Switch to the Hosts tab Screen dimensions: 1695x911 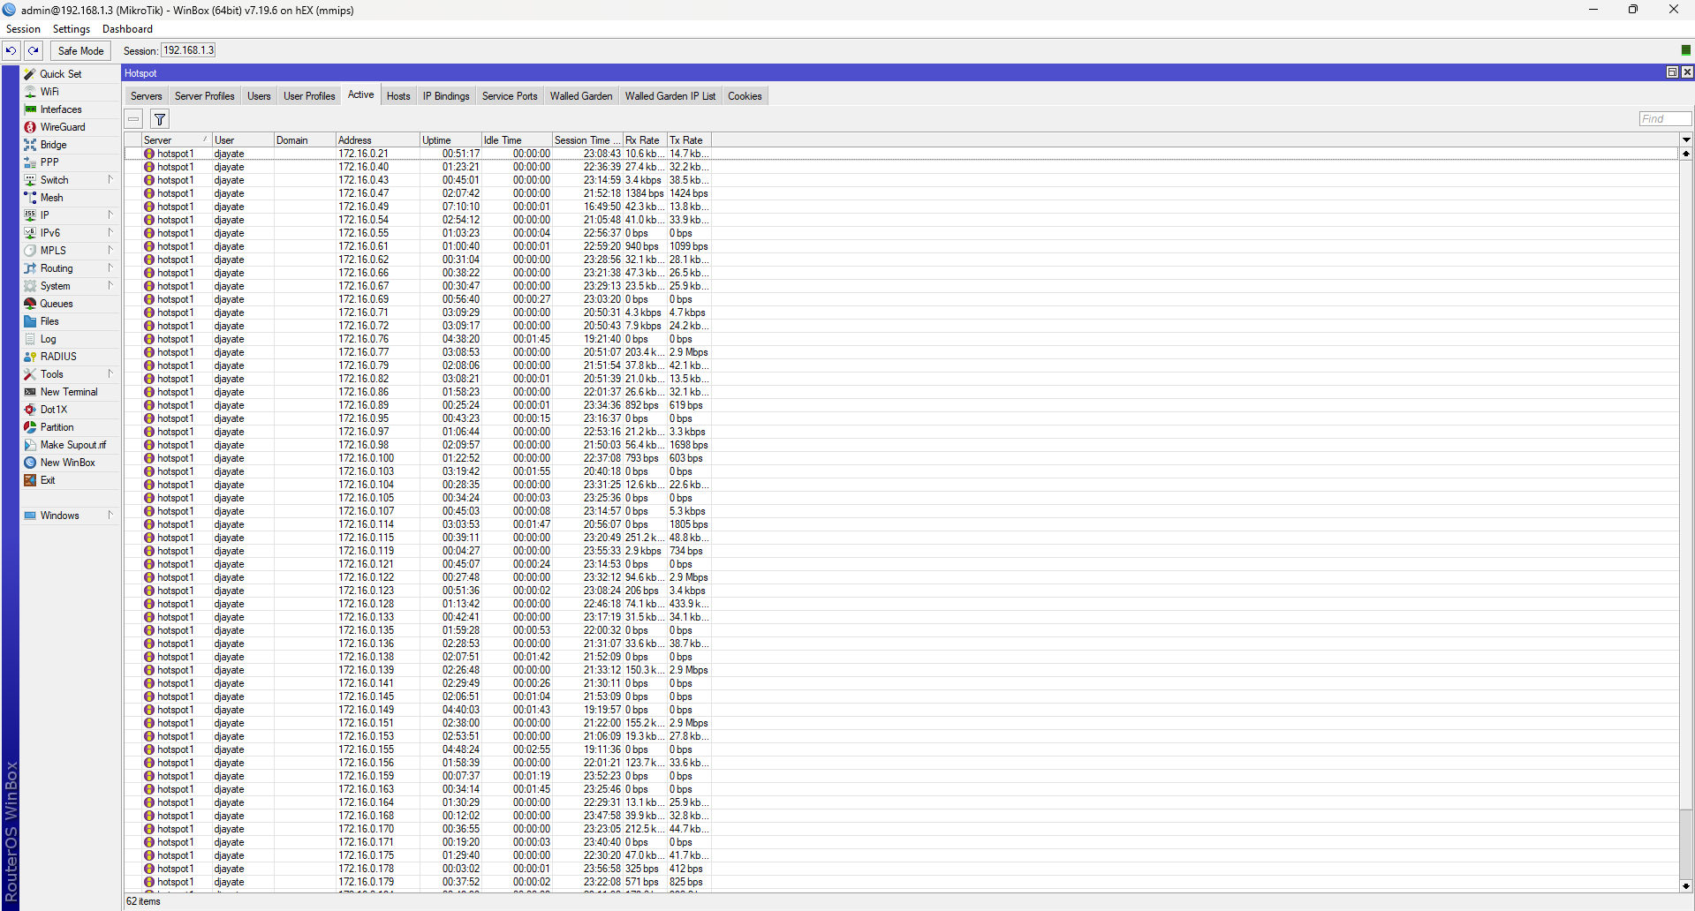(398, 96)
